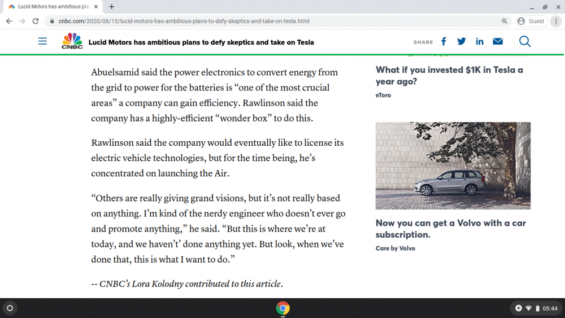Click the paragraph about licensing technologies

point(218,158)
